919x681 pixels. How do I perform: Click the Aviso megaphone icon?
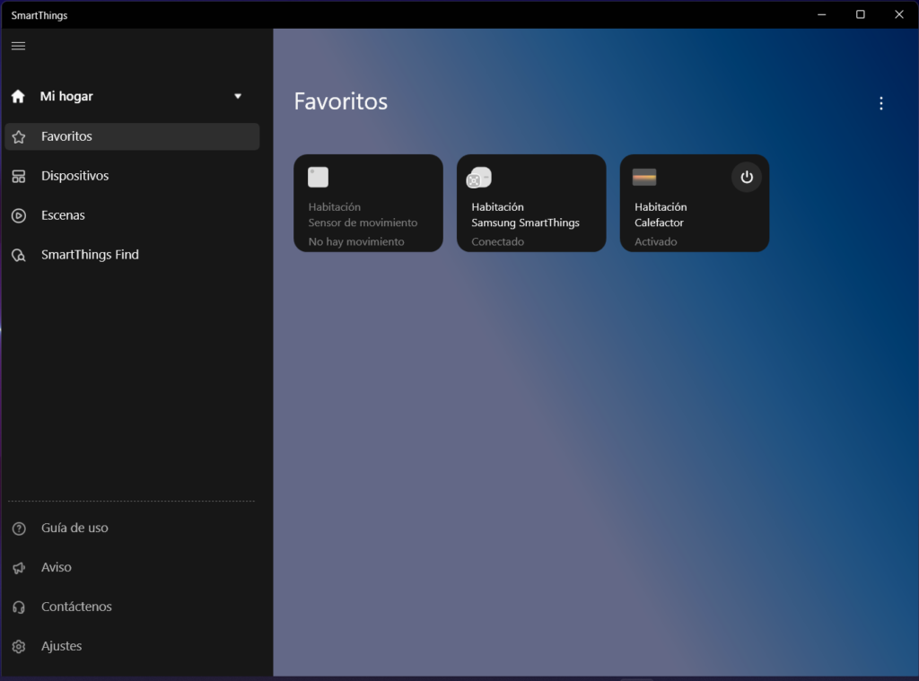point(18,568)
